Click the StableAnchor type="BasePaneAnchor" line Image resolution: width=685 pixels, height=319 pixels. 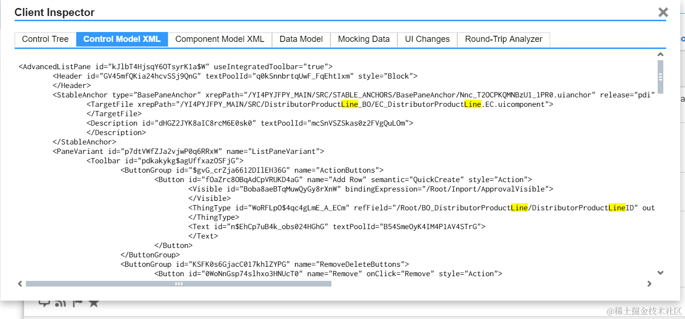click(354, 95)
